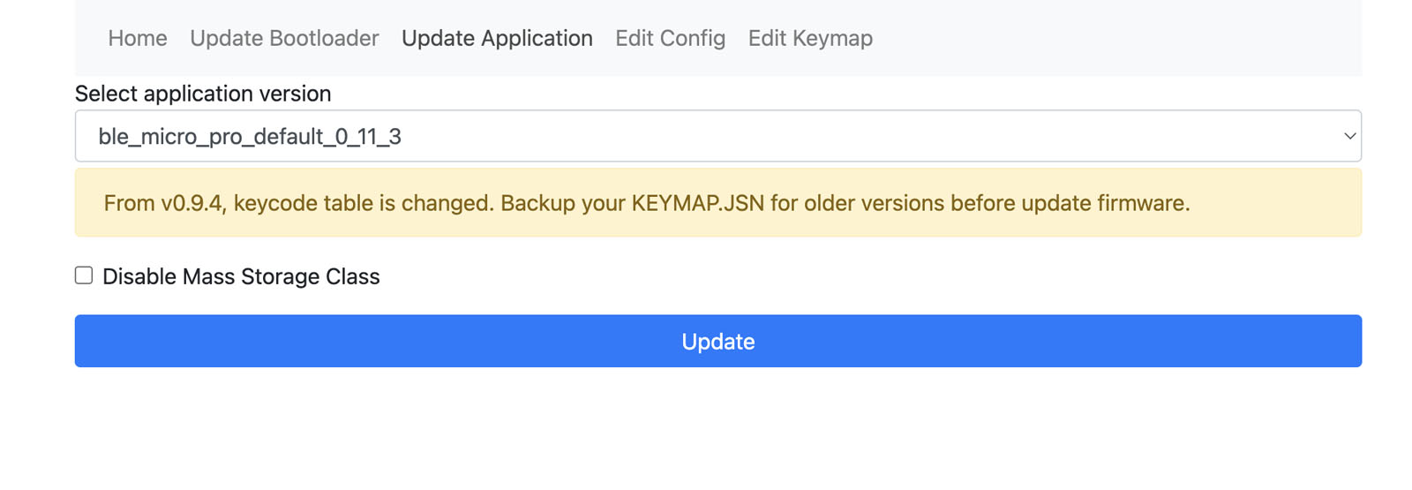This screenshot has height=490, width=1412.
Task: Tick the Disable Mass Storage Class checkbox
Action: coord(84,275)
